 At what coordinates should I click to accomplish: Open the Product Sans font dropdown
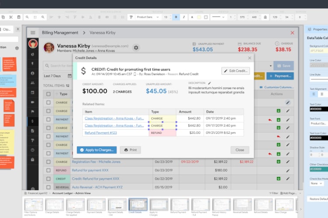147,17
